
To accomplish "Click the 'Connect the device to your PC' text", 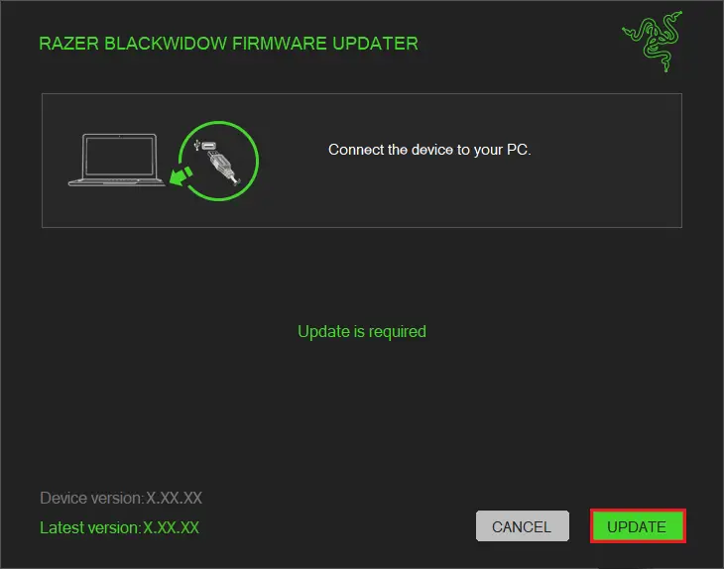I will pos(429,150).
